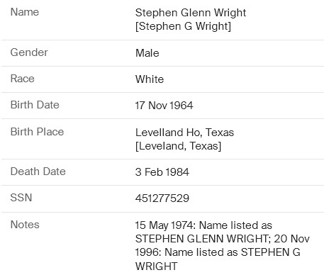324x275 pixels.
Task: Click the Birth Date label
Action: click(35, 105)
